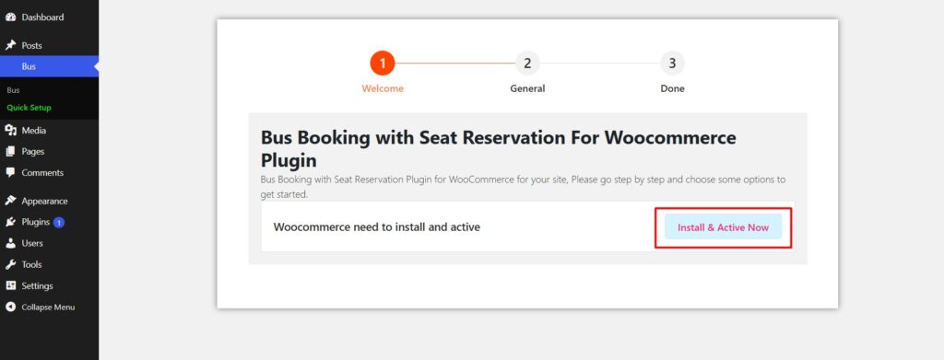Open the Pages menu item
The height and width of the screenshot is (360, 944).
[50, 151]
